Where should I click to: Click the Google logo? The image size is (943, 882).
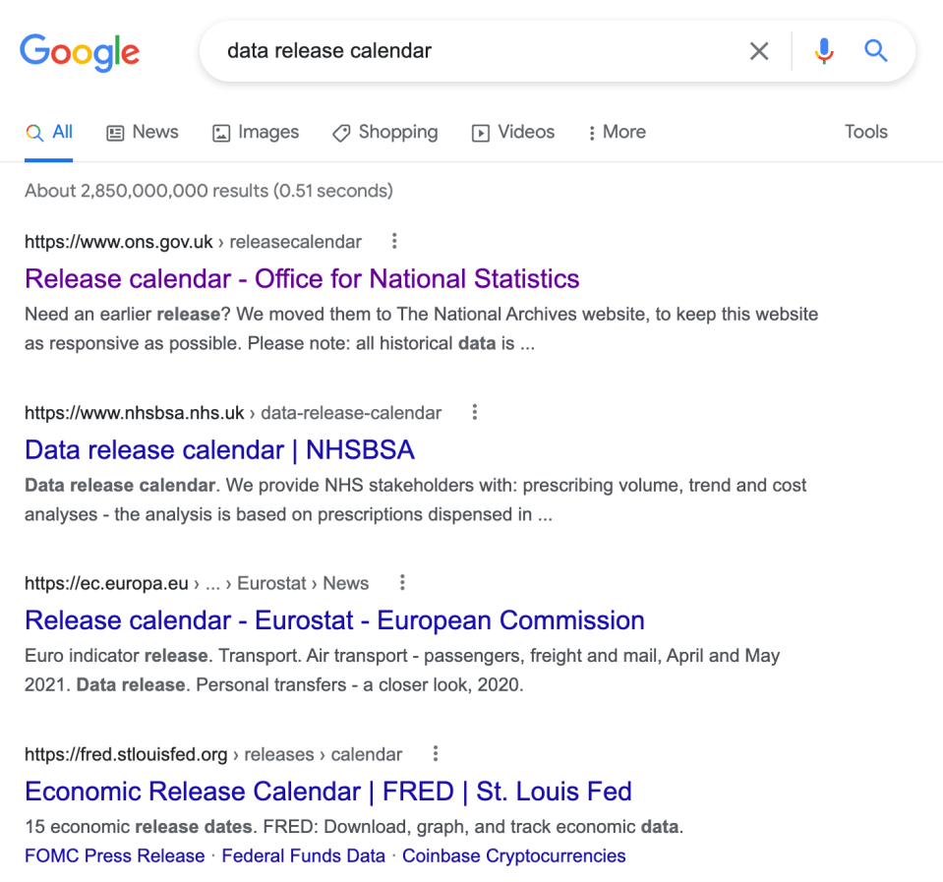[80, 51]
